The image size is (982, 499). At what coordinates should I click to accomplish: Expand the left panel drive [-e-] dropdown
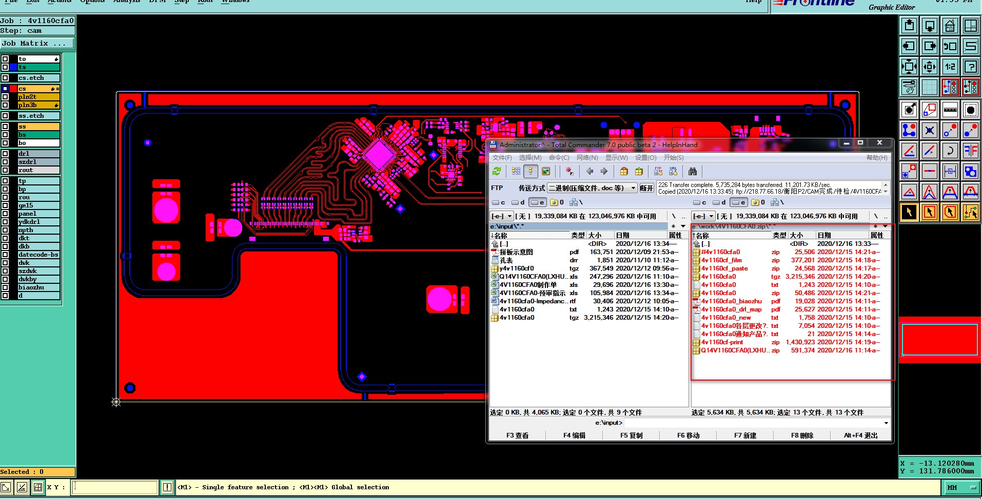tap(509, 216)
